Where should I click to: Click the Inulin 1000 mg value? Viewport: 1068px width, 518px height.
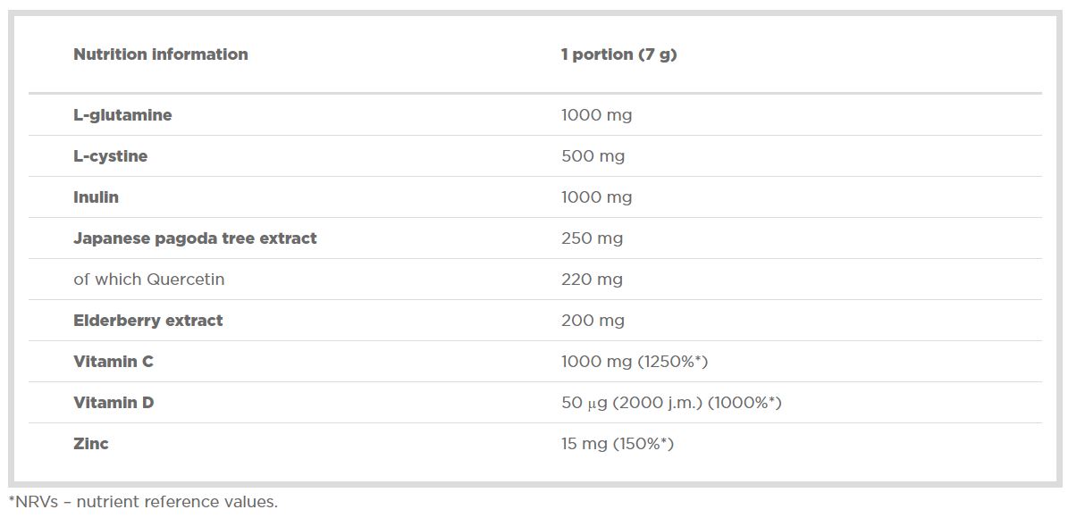[x=596, y=197]
